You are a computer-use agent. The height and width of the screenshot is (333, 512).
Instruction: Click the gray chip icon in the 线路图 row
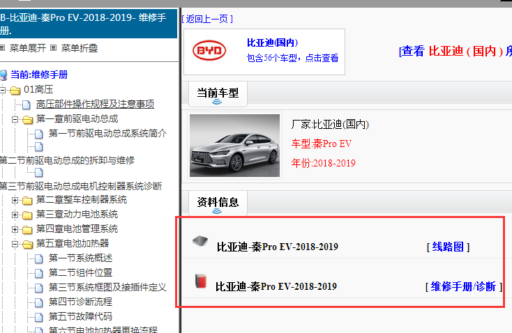(200, 241)
